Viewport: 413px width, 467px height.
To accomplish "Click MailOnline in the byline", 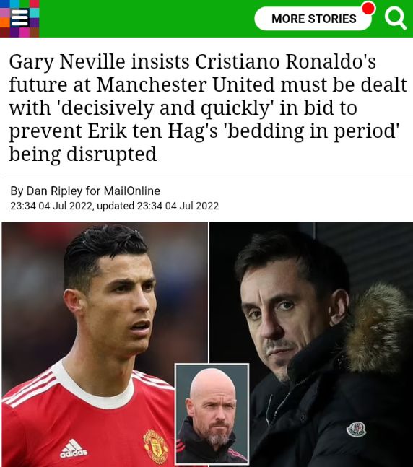I will point(132,191).
